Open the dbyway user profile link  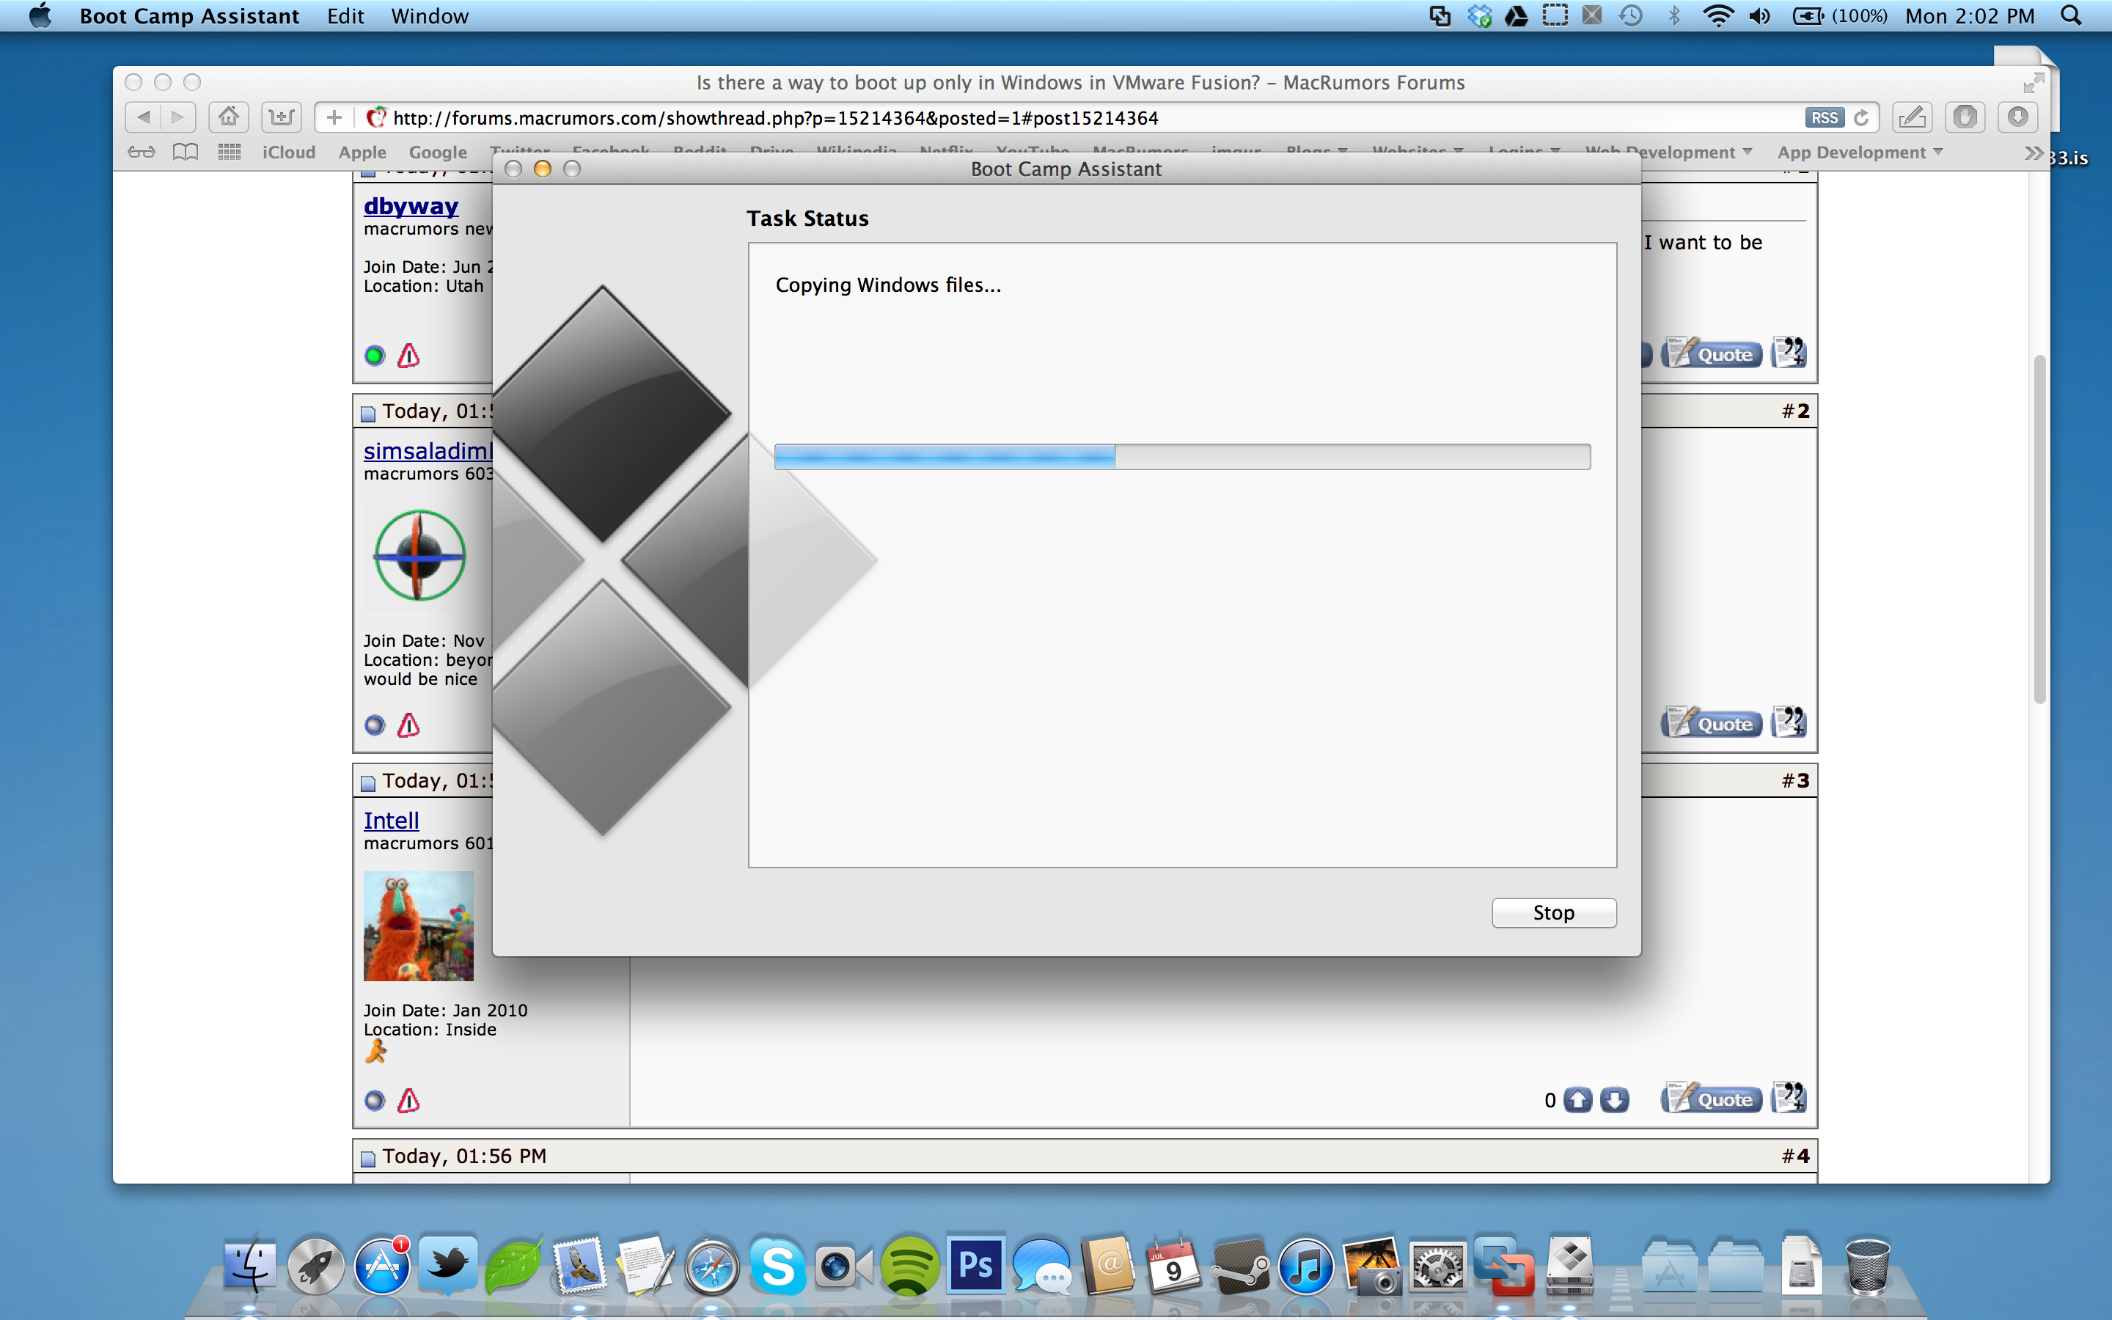pos(411,206)
